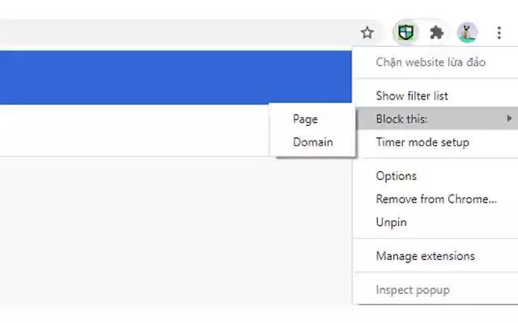Choose Show filter list
This screenshot has width=518, height=323.
pyautogui.click(x=412, y=96)
